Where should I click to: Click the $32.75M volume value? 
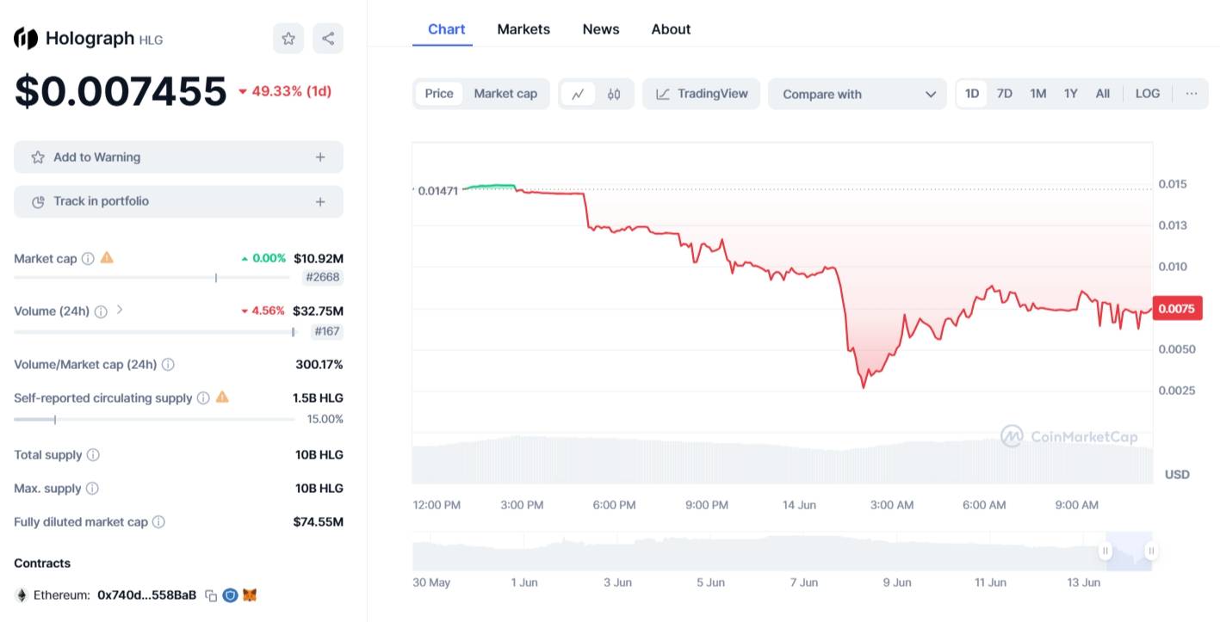(x=318, y=311)
